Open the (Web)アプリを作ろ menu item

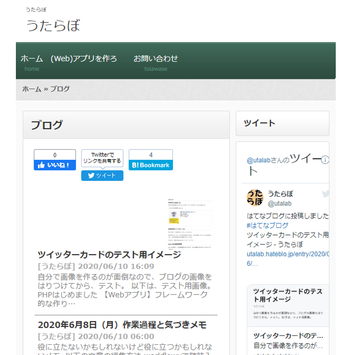[83, 58]
